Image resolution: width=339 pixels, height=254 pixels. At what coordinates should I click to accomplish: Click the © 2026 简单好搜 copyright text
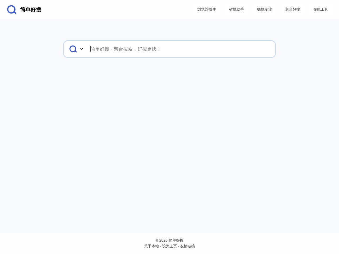click(x=169, y=240)
